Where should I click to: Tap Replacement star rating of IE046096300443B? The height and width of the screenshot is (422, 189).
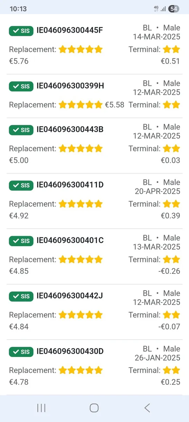click(x=81, y=148)
